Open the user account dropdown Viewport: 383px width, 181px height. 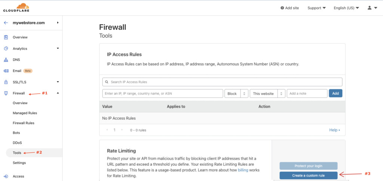[x=372, y=8]
